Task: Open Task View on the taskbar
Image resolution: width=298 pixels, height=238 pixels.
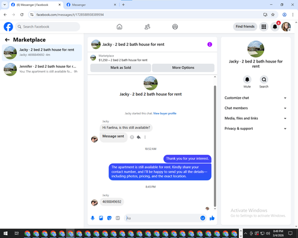Action: click(x=17, y=233)
